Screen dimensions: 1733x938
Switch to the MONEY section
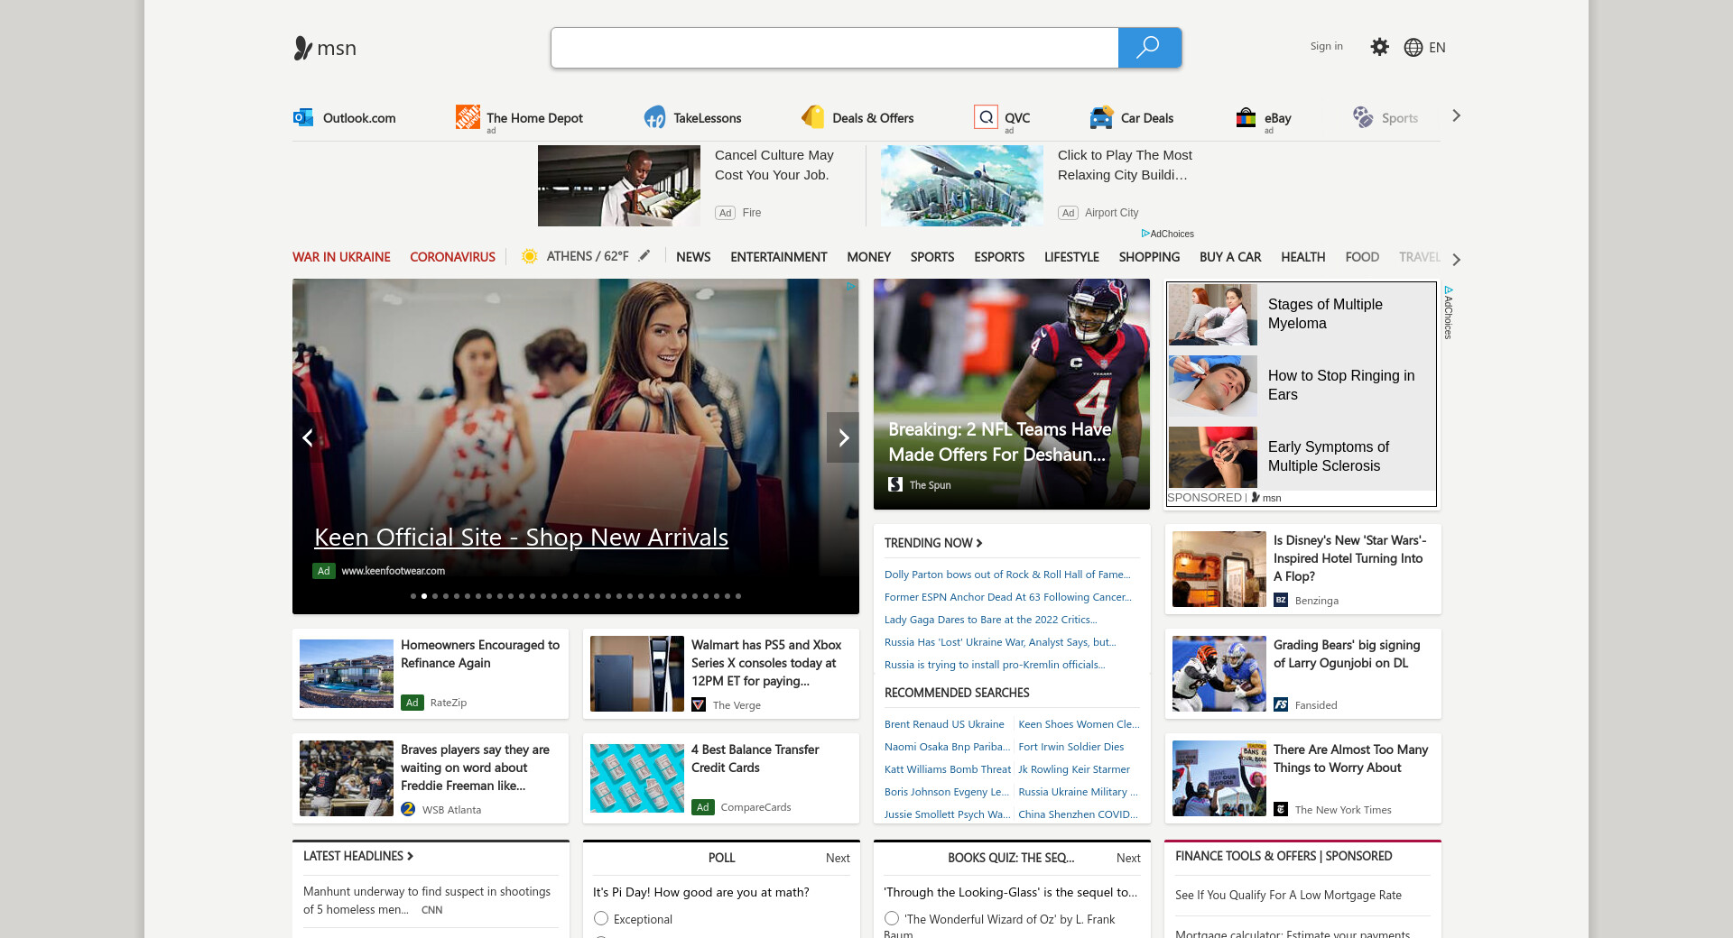point(868,257)
